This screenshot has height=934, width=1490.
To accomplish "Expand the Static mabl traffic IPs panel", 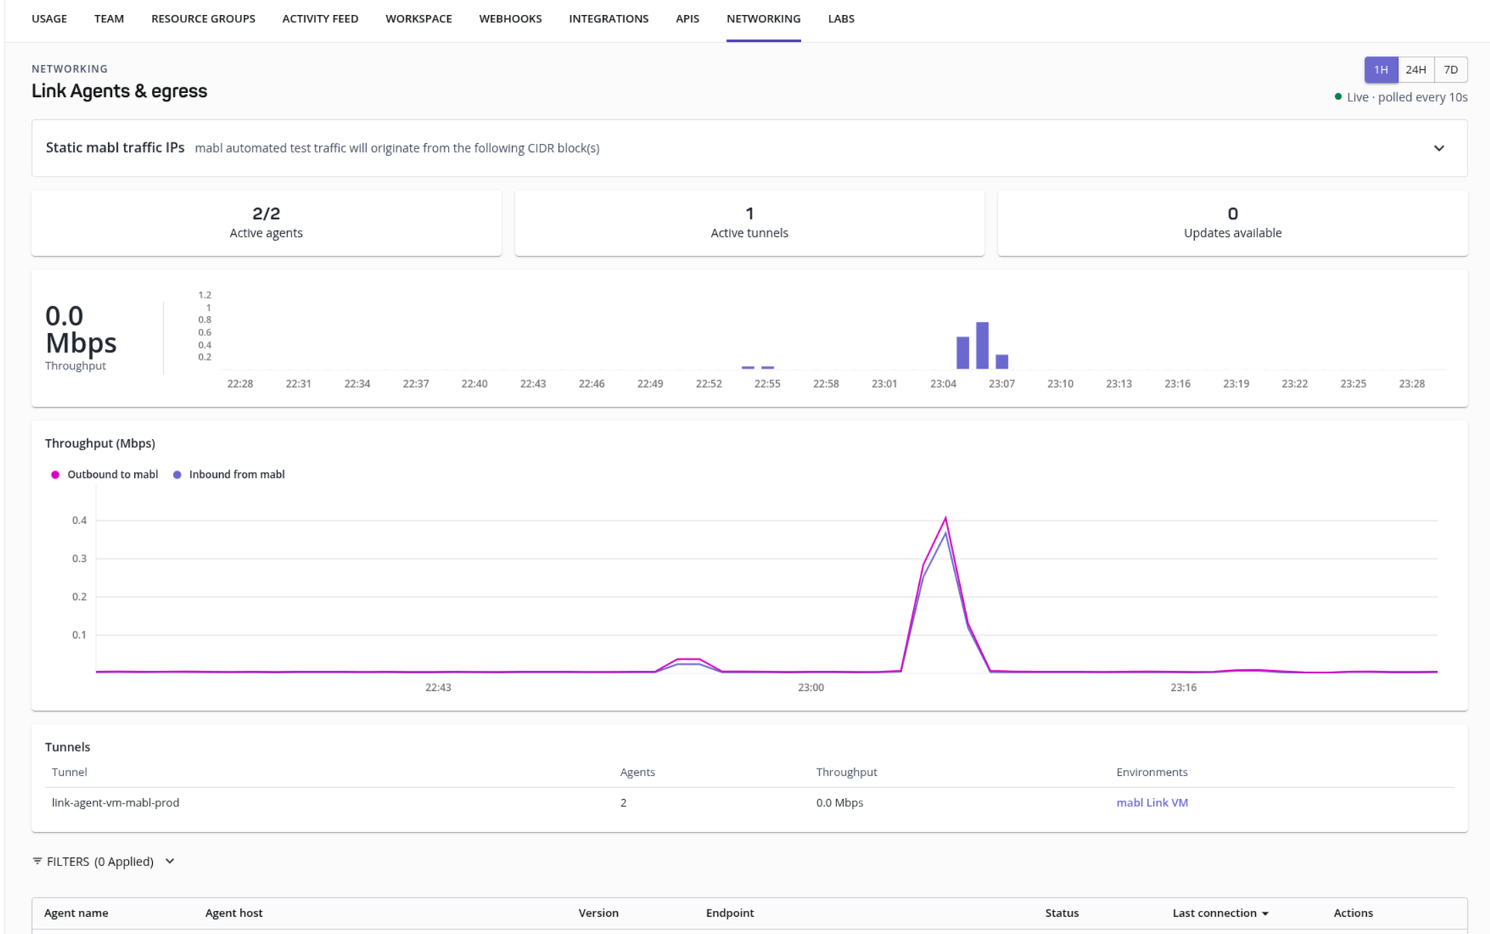I will [x=1439, y=148].
